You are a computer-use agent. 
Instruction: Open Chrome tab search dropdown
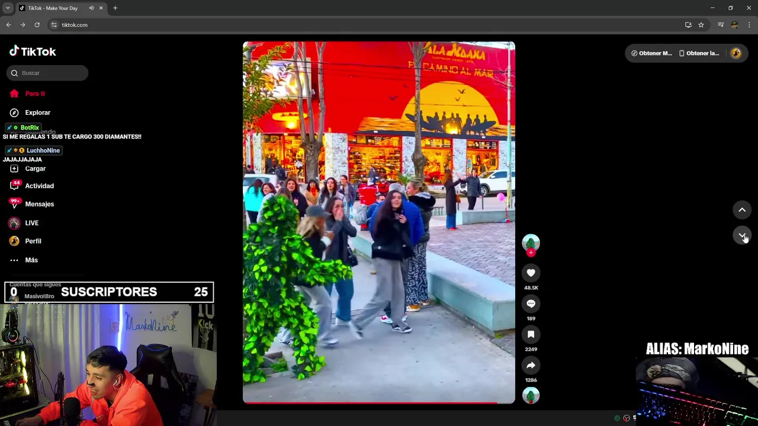coord(8,8)
